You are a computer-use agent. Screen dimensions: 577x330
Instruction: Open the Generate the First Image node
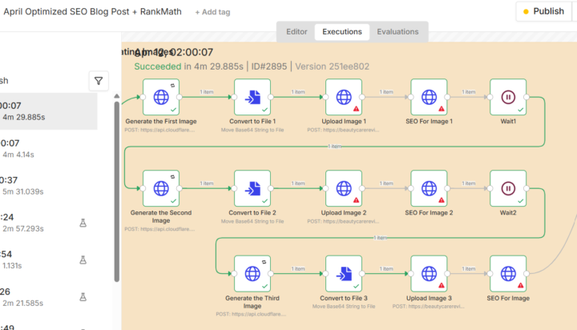click(161, 97)
